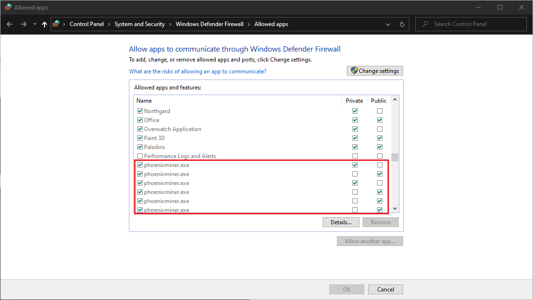Select the Allowed apps breadcrumb
This screenshot has height=300, width=533.
pyautogui.click(x=271, y=24)
